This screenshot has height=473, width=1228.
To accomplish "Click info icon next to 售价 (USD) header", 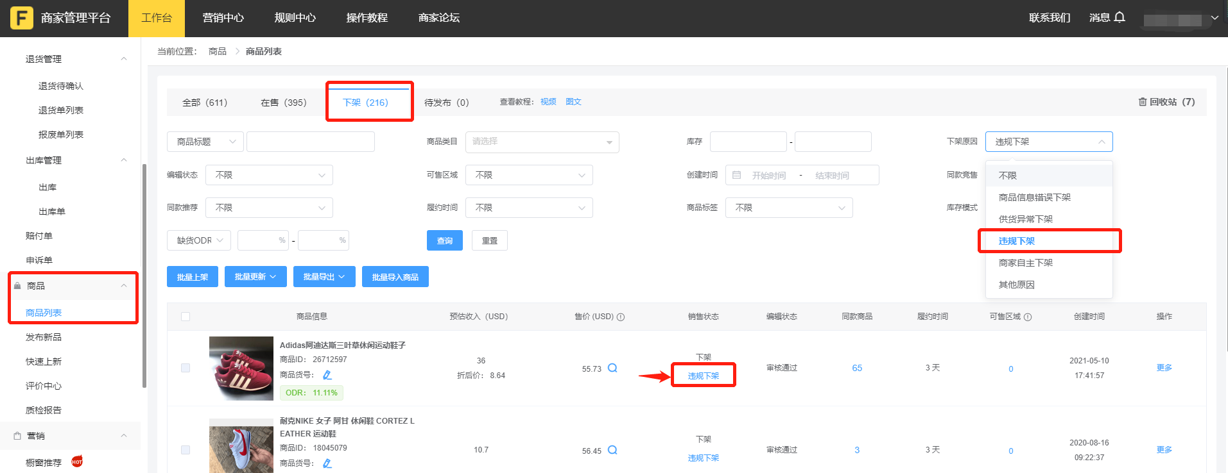I will [x=621, y=317].
